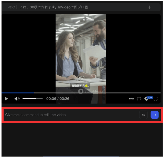Select the v4.0 version label
Image resolution: width=164 pixels, height=158 pixels.
(x=11, y=7)
